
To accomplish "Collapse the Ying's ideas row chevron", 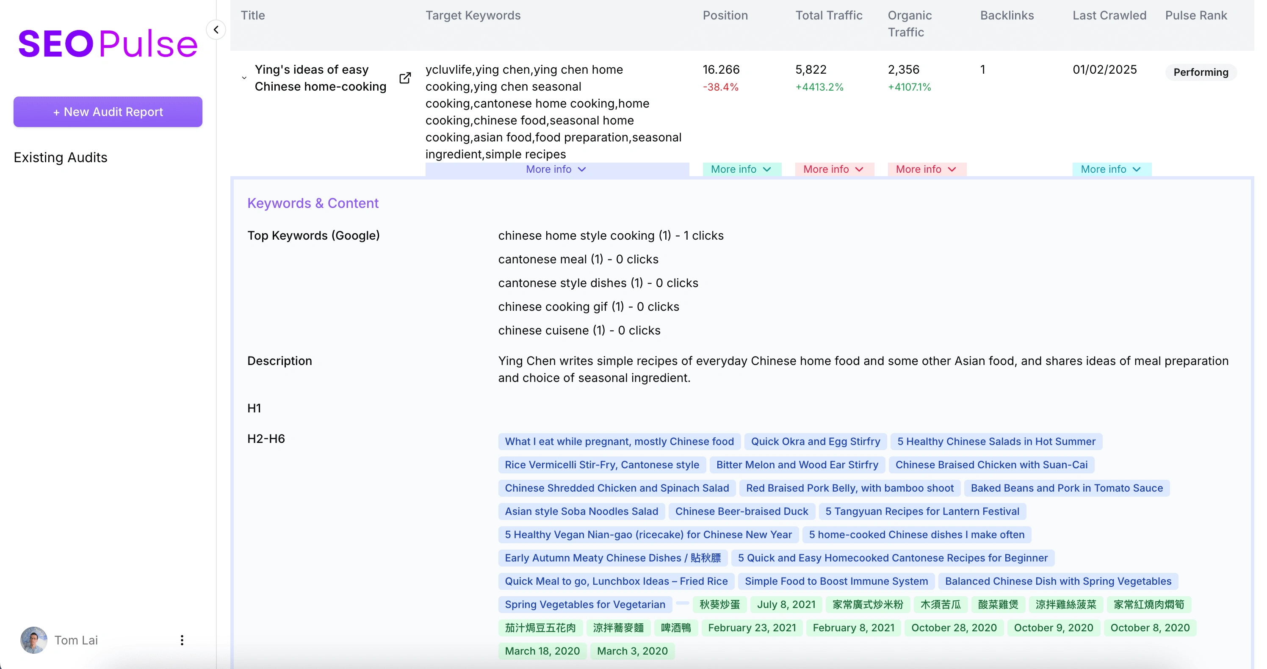I will point(244,78).
